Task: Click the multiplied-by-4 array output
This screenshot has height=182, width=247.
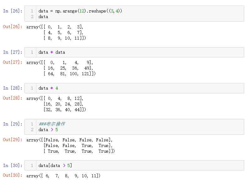Action: (56, 104)
